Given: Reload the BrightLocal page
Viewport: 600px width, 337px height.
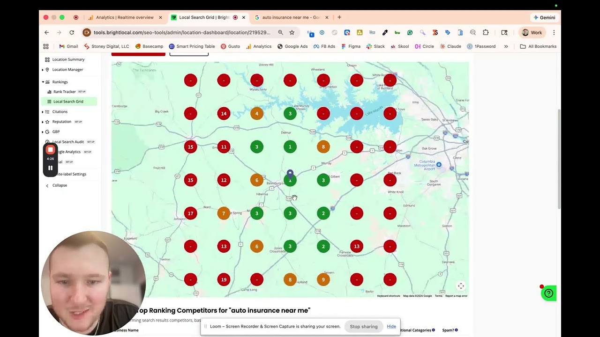Looking at the screenshot, I should pyautogui.click(x=72, y=32).
